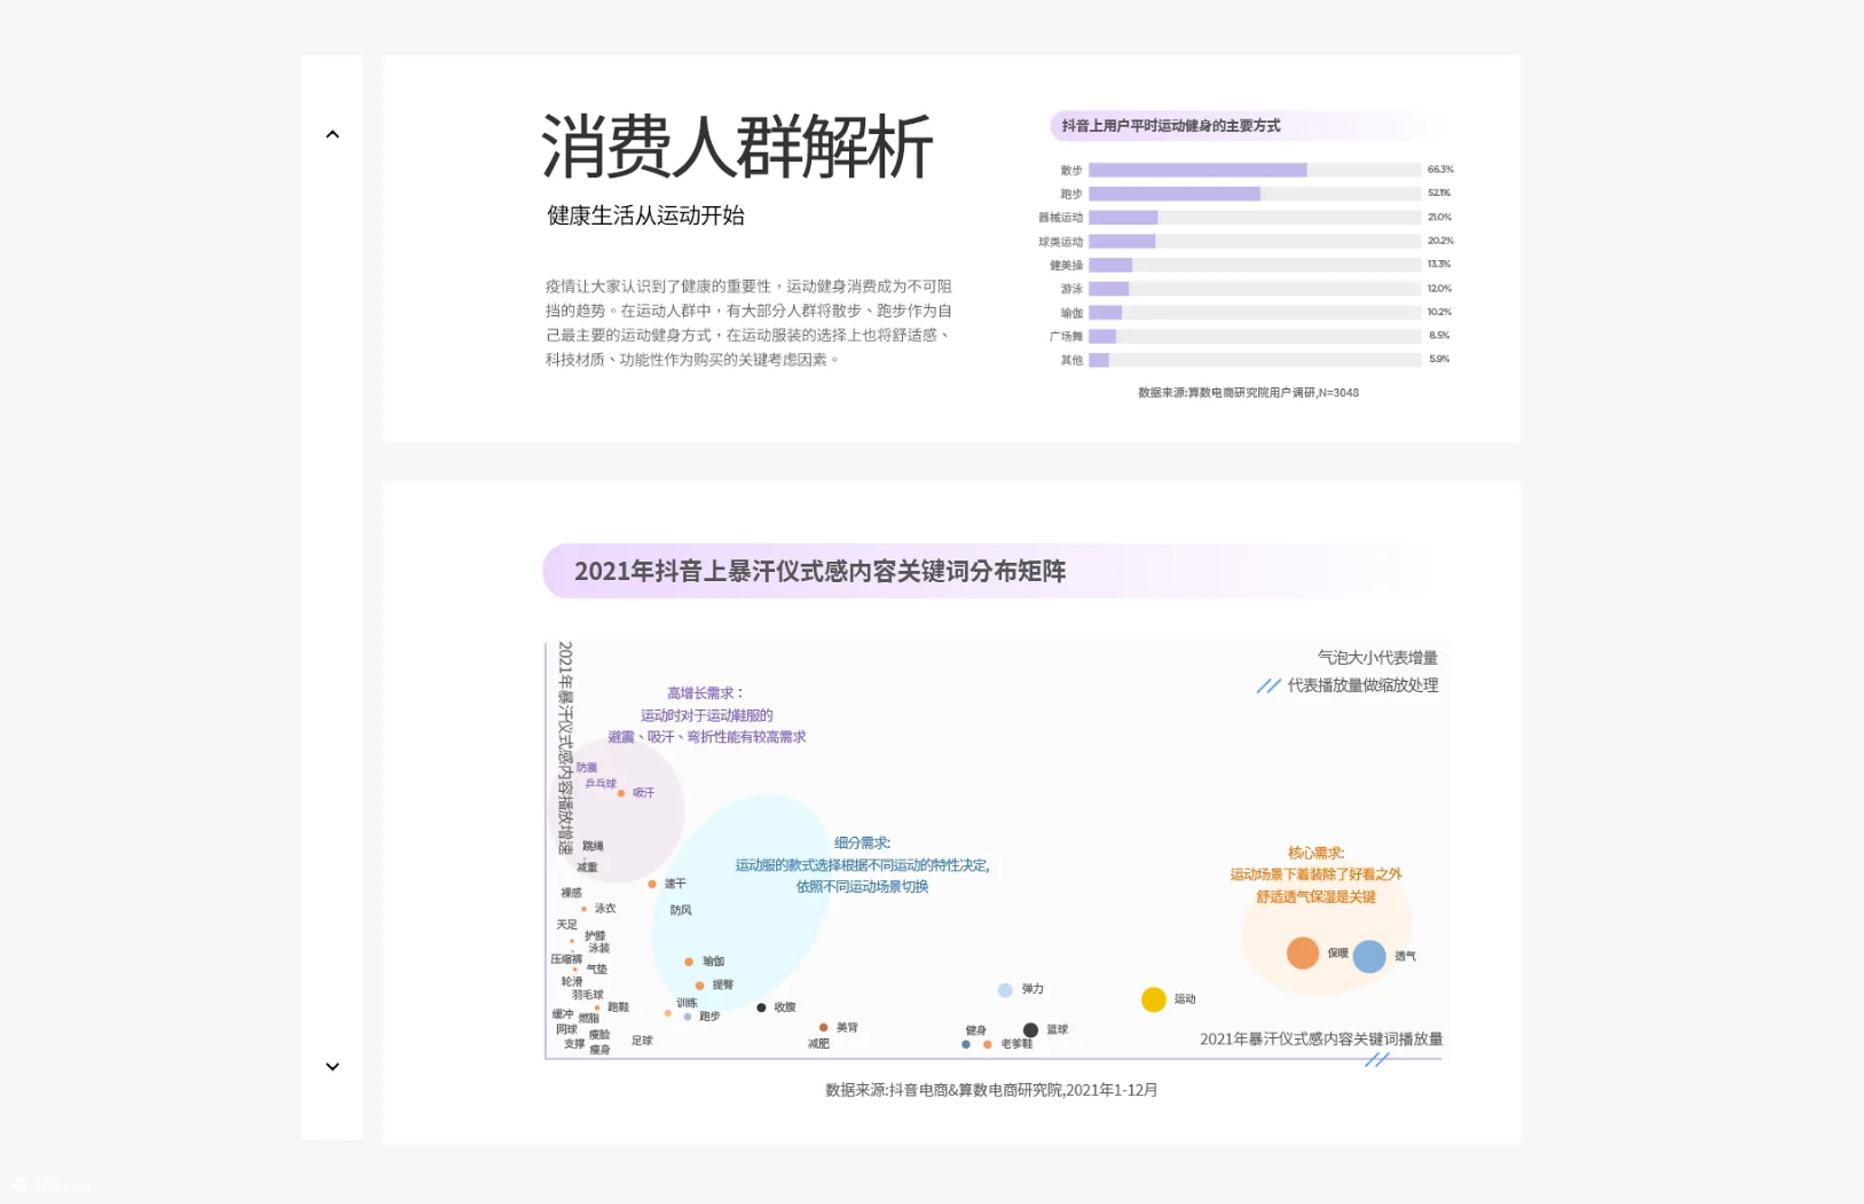Click the 20.2% value
Image resolution: width=1864 pixels, height=1204 pixels.
[1439, 240]
